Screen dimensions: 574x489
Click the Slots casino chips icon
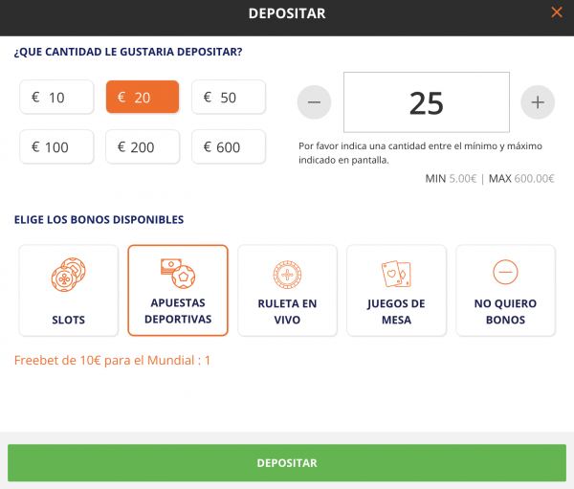click(69, 275)
